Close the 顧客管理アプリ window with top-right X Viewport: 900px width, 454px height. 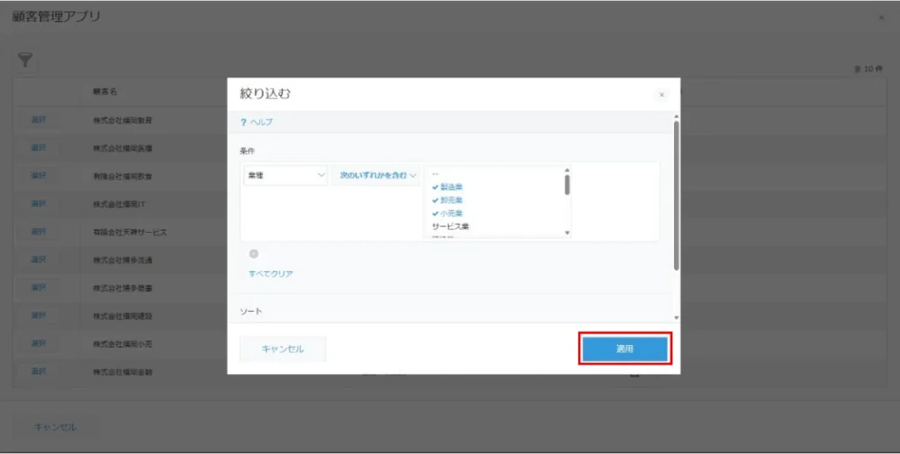(x=881, y=18)
